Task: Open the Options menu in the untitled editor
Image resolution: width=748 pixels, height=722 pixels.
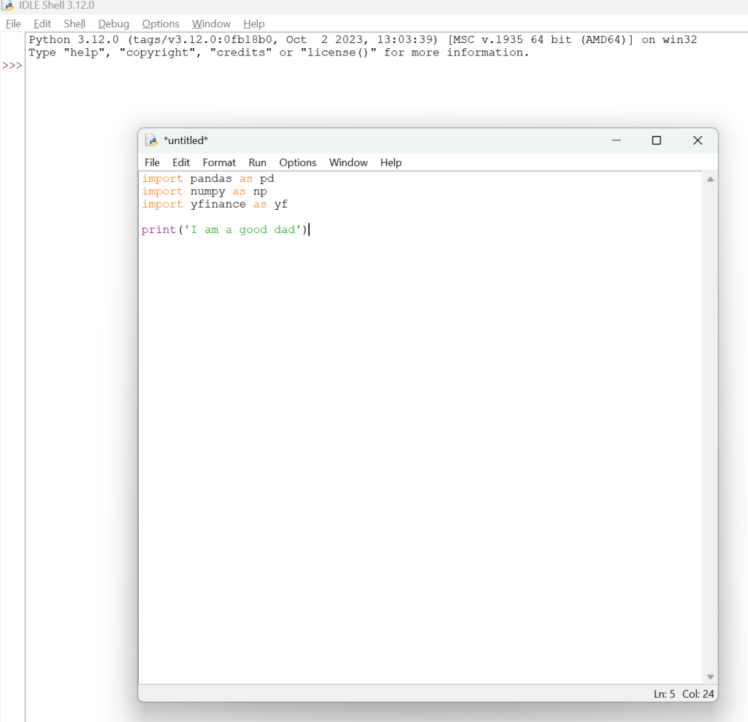Action: click(x=297, y=162)
